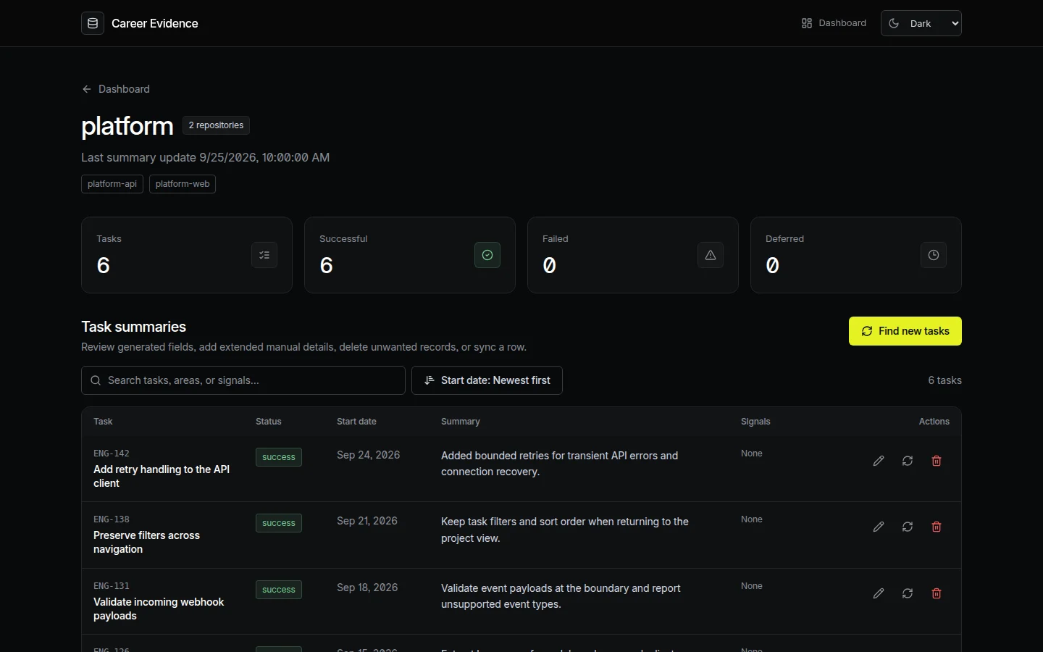Select task title Preserve filters across navigation
The height and width of the screenshot is (652, 1043).
[146, 542]
